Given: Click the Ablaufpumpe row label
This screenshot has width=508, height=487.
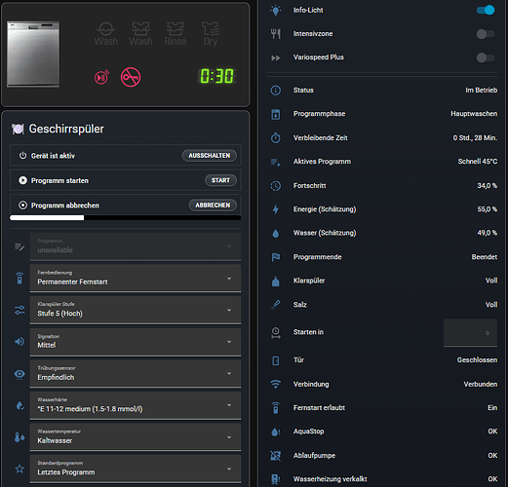Looking at the screenshot, I should click(x=314, y=455).
